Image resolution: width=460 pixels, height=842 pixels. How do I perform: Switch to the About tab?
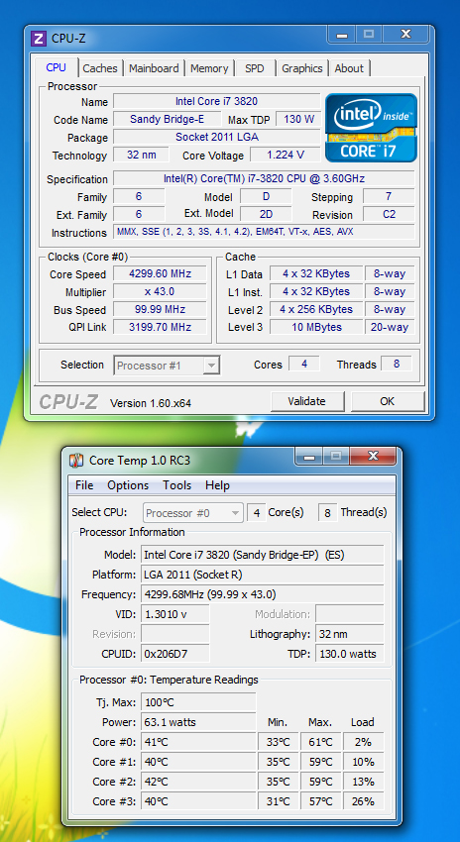[x=349, y=68]
